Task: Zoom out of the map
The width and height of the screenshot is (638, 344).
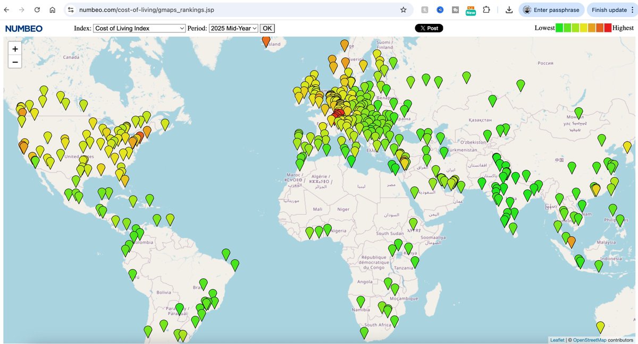Action: click(x=15, y=62)
